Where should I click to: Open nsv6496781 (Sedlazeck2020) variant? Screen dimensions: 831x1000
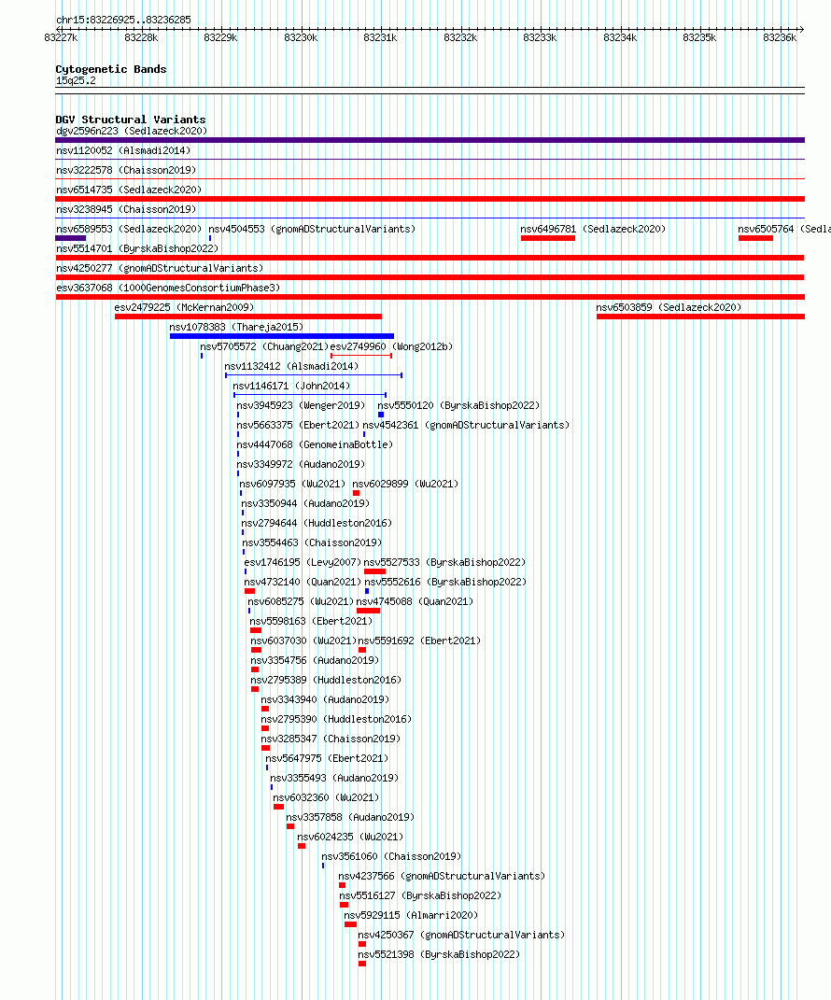(593, 229)
